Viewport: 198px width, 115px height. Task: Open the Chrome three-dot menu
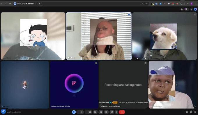click(196, 4)
